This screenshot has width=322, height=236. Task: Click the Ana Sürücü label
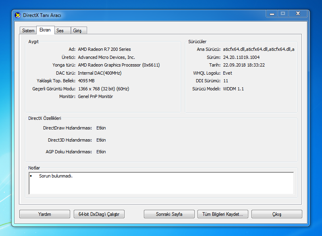208,49
